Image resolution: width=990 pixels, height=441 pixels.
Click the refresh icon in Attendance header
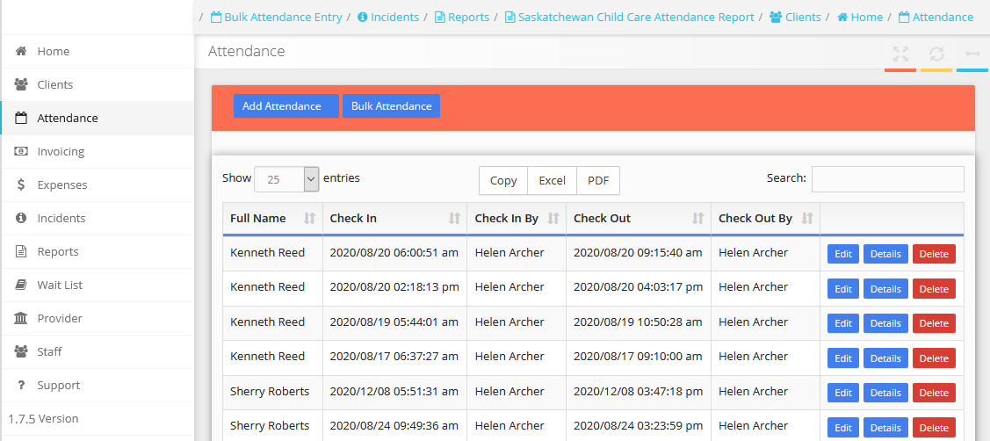pos(936,54)
